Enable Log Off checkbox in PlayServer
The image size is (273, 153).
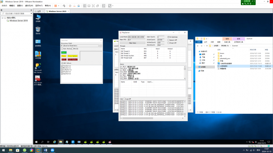click(x=124, y=99)
